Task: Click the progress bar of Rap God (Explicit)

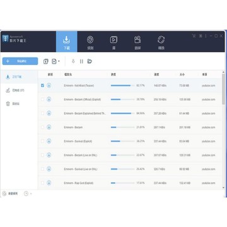Action: (123, 183)
